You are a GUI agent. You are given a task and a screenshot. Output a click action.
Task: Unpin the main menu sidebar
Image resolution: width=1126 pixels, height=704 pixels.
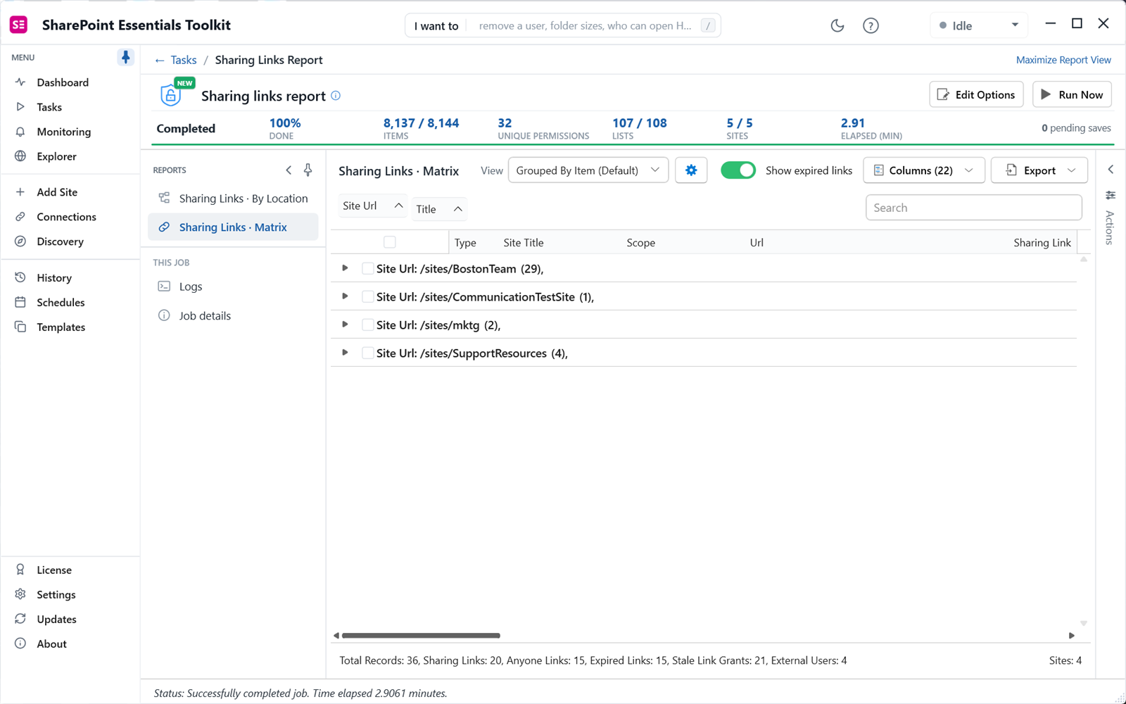125,57
